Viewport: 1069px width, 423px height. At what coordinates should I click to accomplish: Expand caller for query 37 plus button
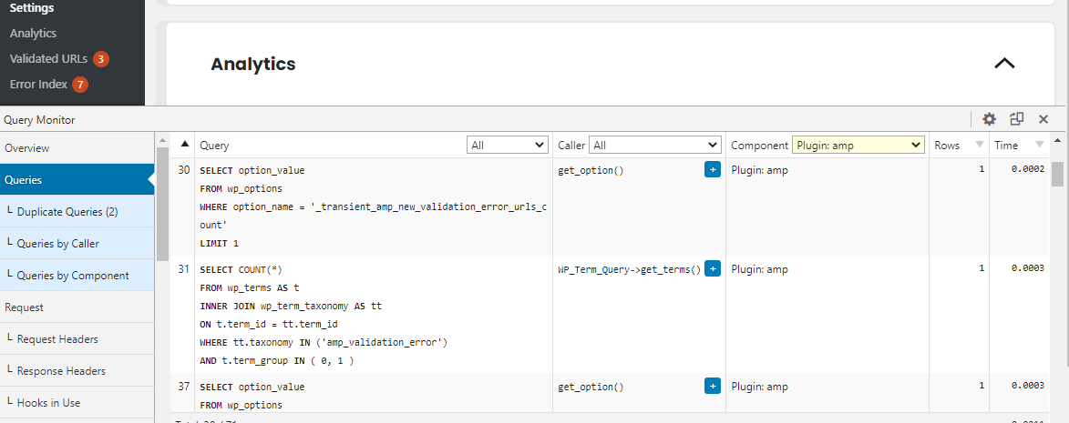713,387
